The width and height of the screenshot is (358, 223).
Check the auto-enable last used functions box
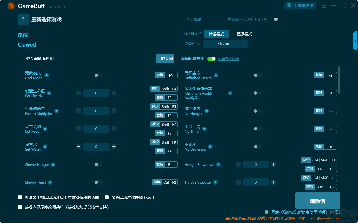click(20, 197)
